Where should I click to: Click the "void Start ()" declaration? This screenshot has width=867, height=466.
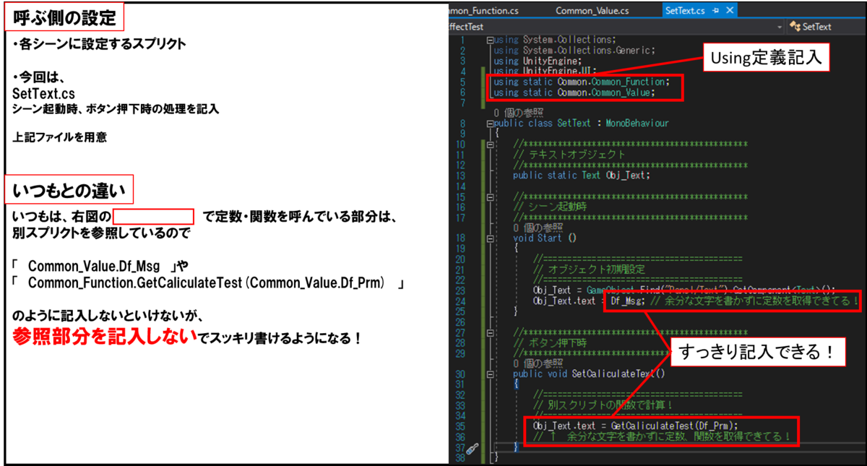[x=545, y=238]
